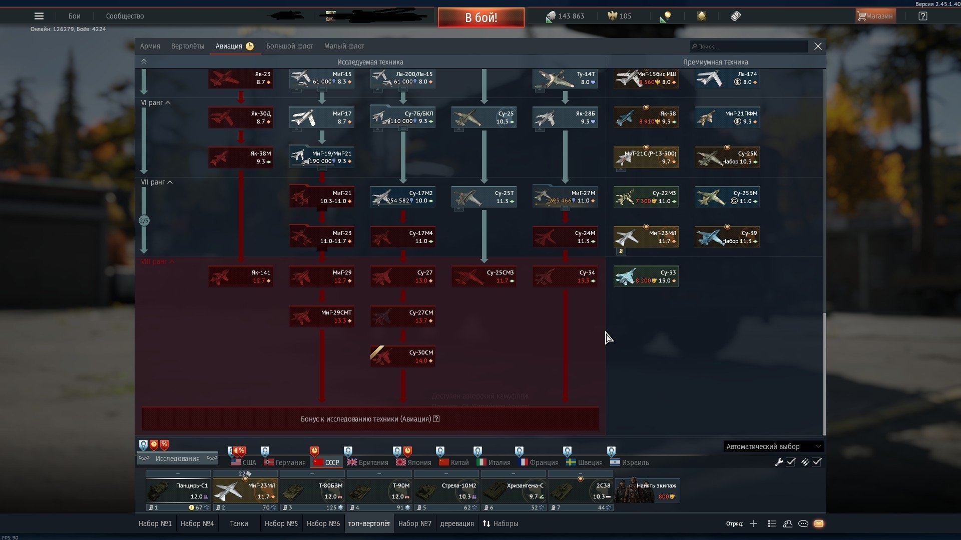Image resolution: width=961 pixels, height=540 pixels.
Task: Open the Магазин store button
Action: 875,16
